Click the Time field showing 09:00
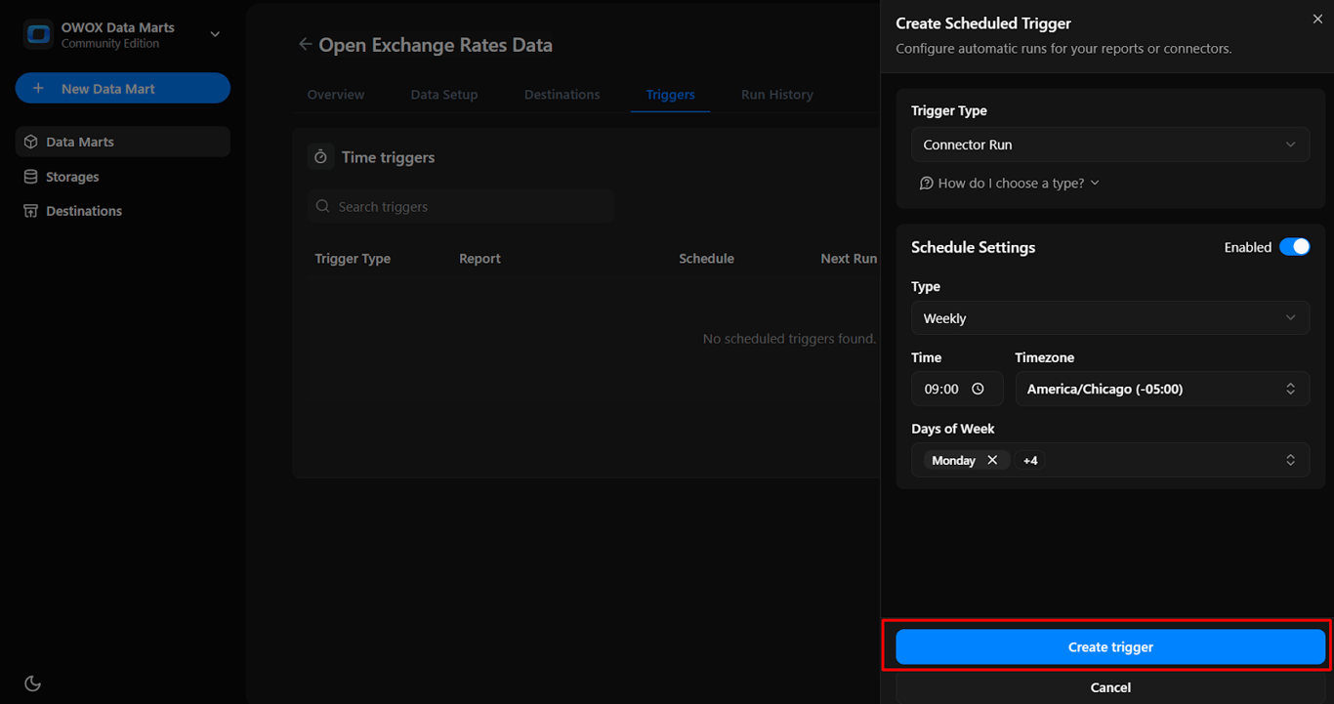 (957, 389)
